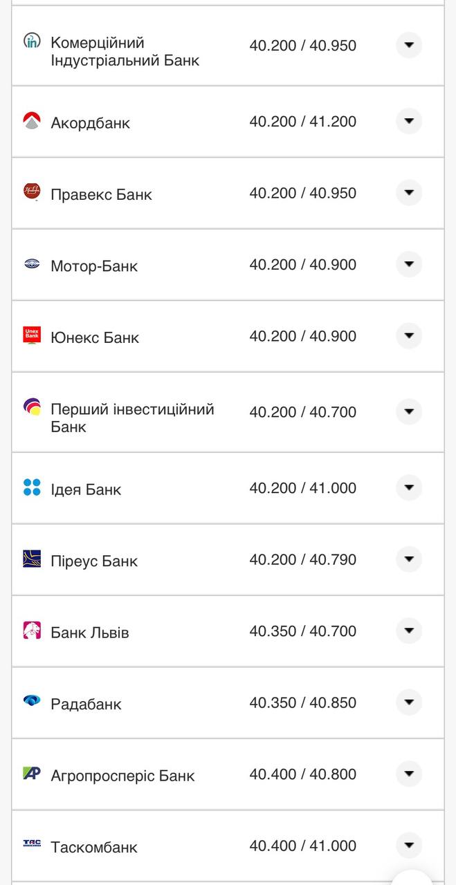Click the Банк Львів 40.350 / 40.700 rate
Screen dimensions: 456x885
point(302,631)
